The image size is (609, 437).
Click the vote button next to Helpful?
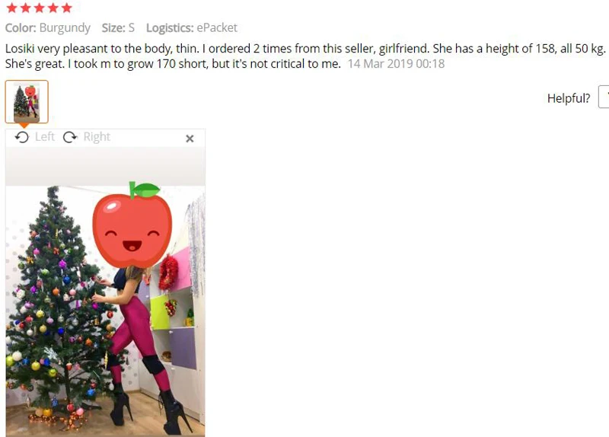pyautogui.click(x=604, y=97)
